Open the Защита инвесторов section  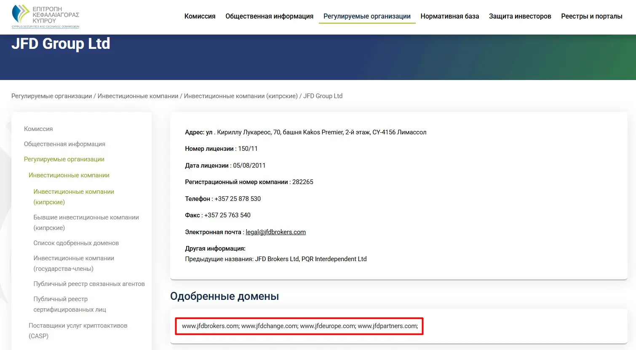(520, 16)
